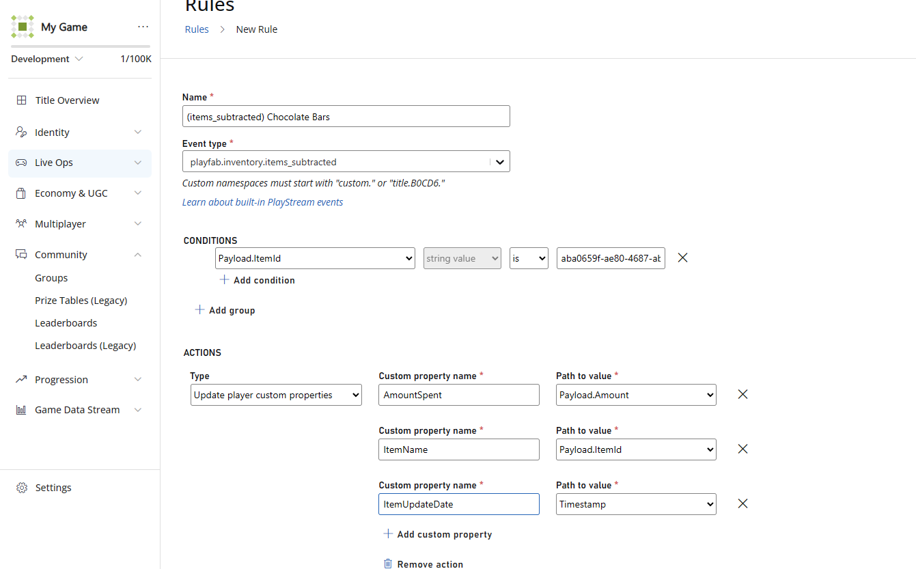Open the 'is' comparison operator dropdown
The height and width of the screenshot is (569, 916).
(529, 258)
